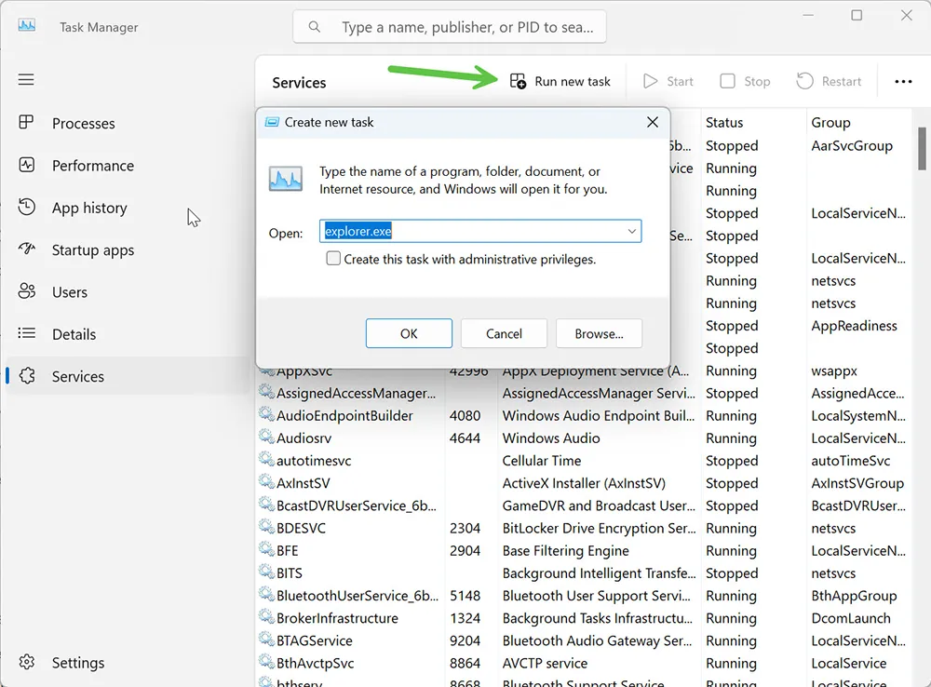Click the Task Manager app icon
This screenshot has height=687, width=931.
coord(26,26)
